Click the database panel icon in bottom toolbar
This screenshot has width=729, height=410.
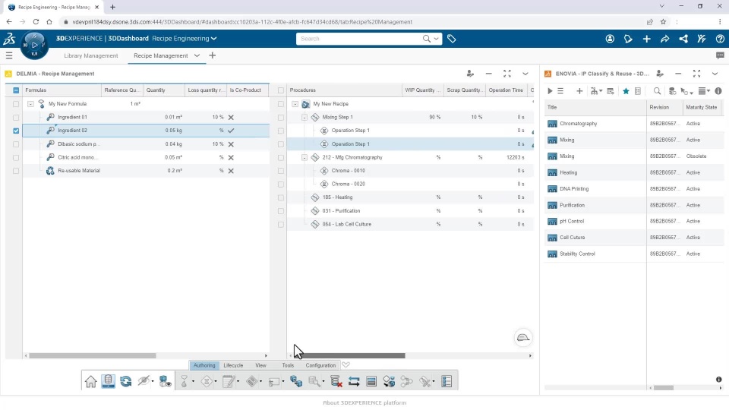[x=109, y=381]
